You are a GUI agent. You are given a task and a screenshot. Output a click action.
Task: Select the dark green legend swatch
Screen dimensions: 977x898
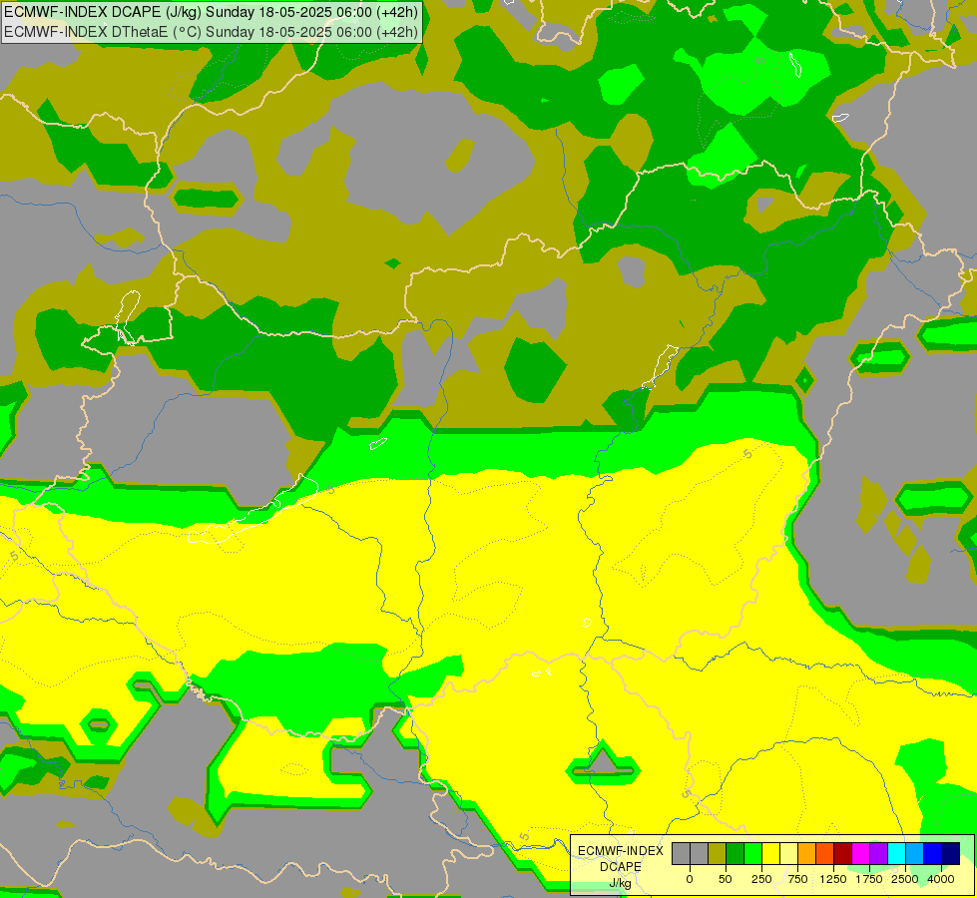click(735, 854)
